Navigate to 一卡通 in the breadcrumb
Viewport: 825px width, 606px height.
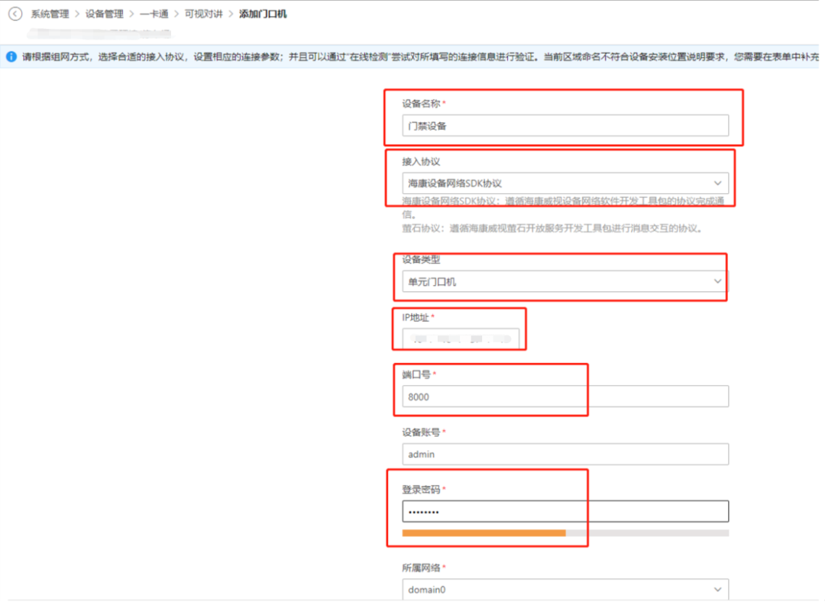coord(154,14)
